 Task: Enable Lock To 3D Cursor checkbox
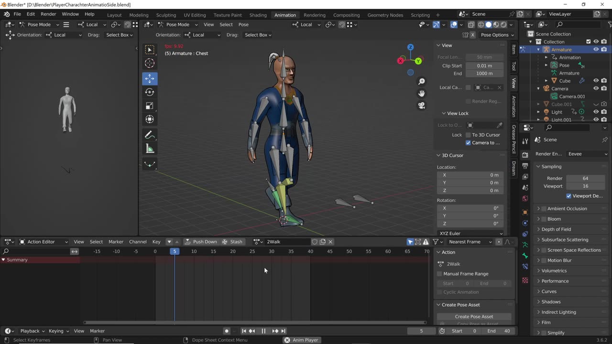pyautogui.click(x=468, y=135)
